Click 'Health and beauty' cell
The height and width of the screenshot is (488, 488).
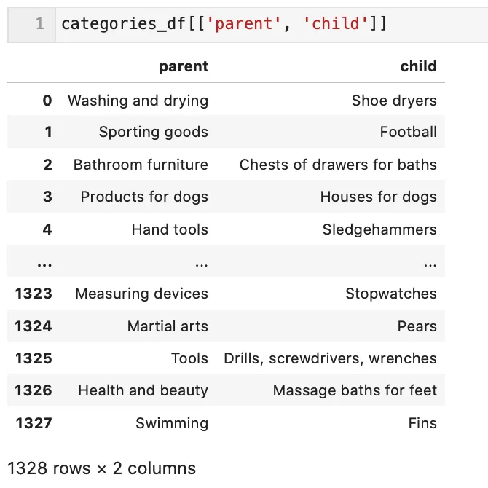[x=143, y=390]
